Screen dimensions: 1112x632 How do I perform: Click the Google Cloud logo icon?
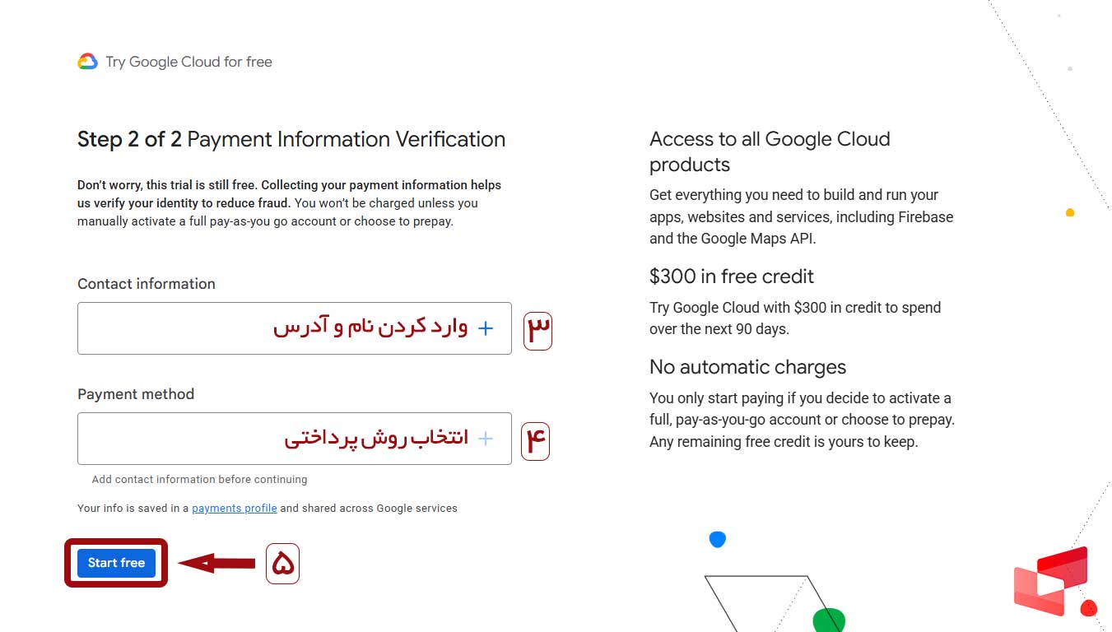click(x=87, y=62)
